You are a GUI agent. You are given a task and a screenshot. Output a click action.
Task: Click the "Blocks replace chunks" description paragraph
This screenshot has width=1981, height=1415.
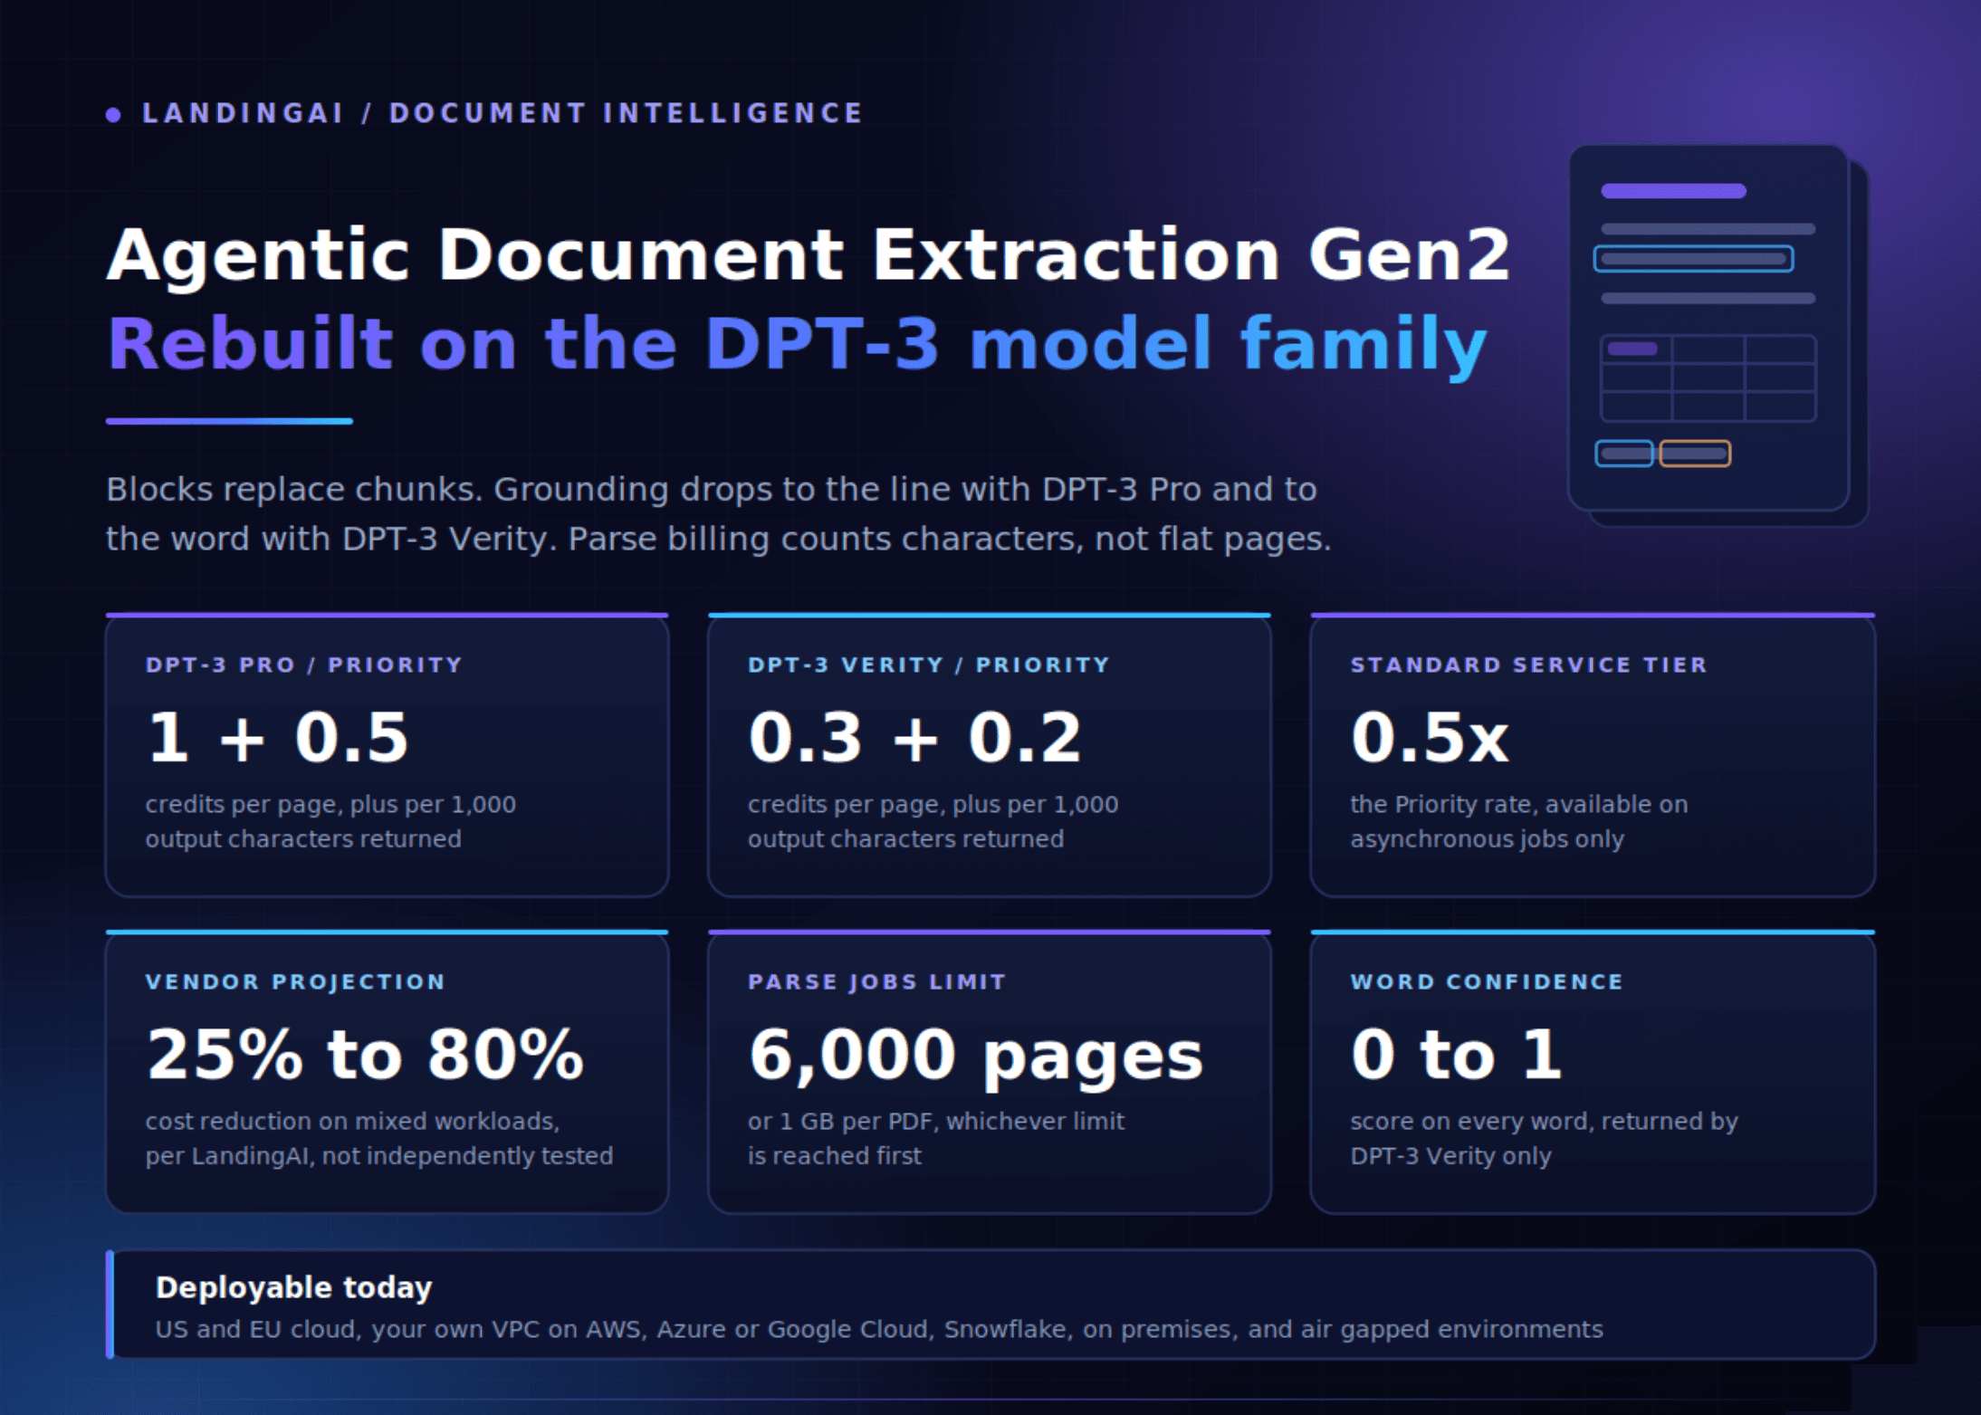tap(718, 514)
